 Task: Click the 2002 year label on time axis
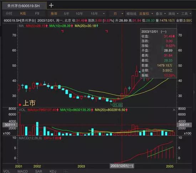pos(37,166)
